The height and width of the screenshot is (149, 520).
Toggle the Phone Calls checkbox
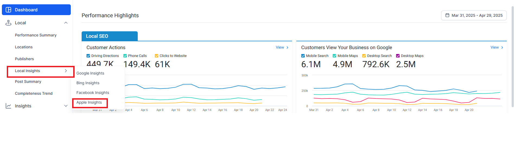125,56
